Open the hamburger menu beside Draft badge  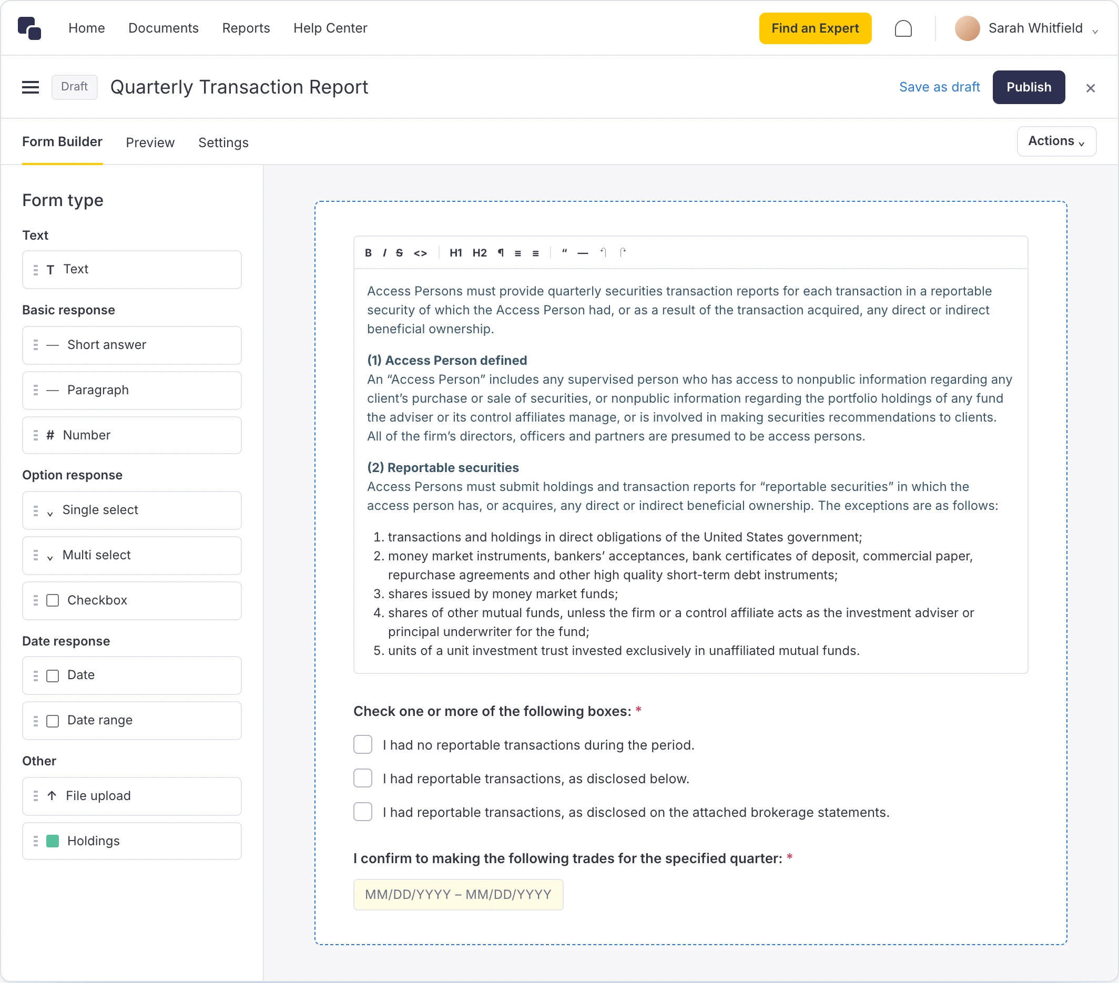(30, 87)
